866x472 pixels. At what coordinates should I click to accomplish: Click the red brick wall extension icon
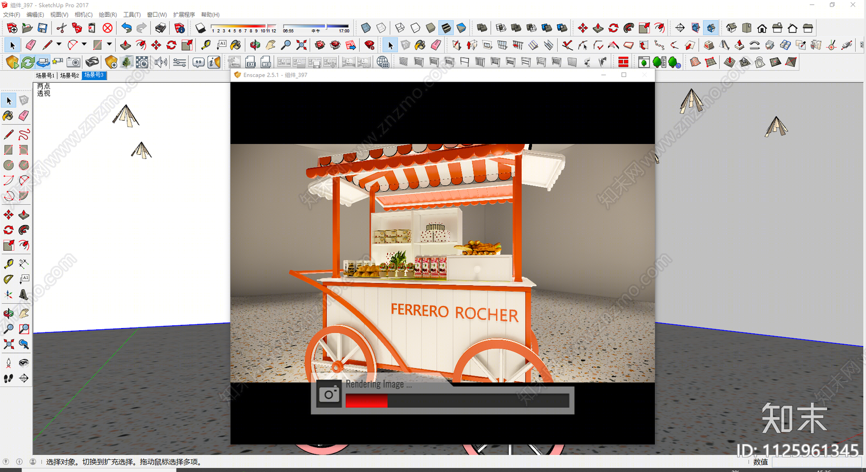click(x=623, y=62)
